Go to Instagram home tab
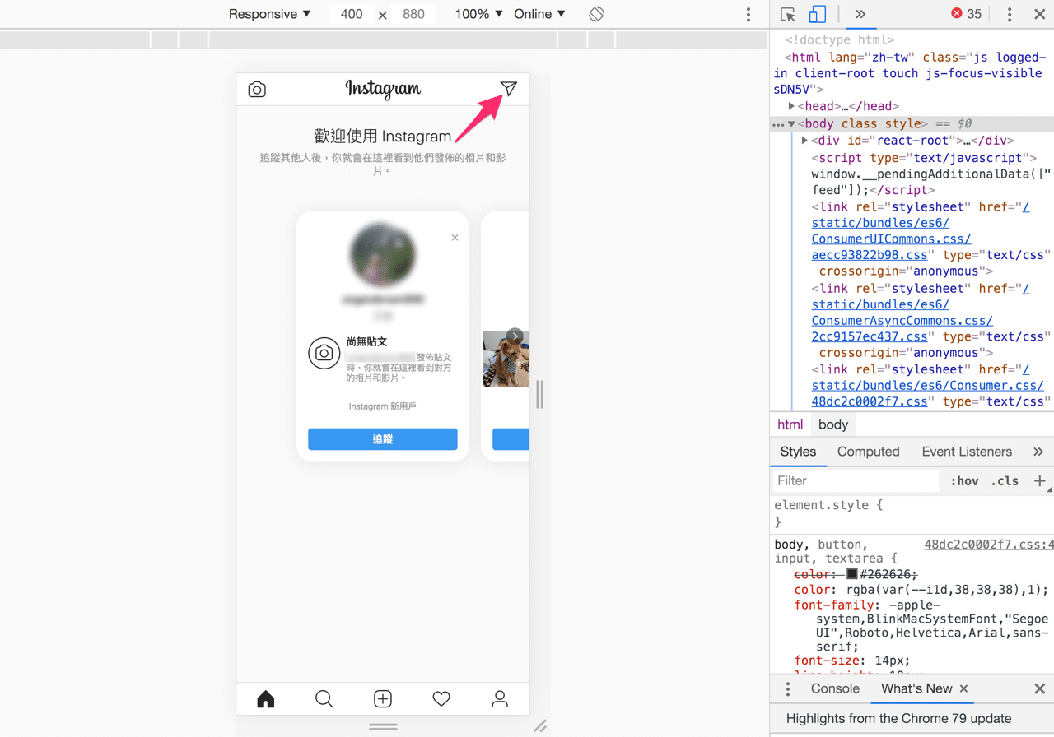This screenshot has height=737, width=1054. (x=266, y=699)
